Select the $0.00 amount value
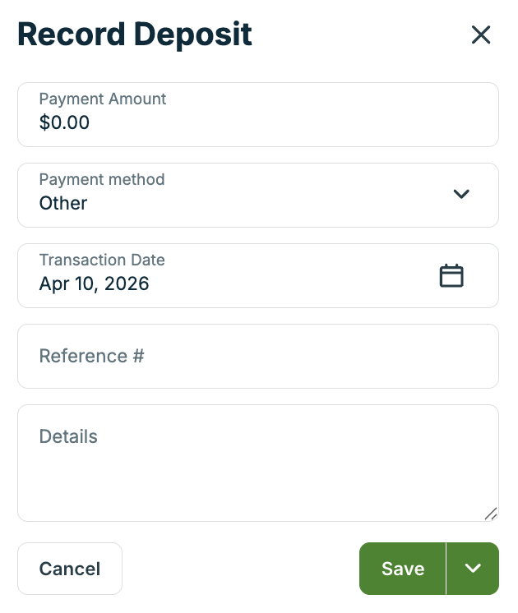This screenshot has height=613, width=518. pos(64,123)
